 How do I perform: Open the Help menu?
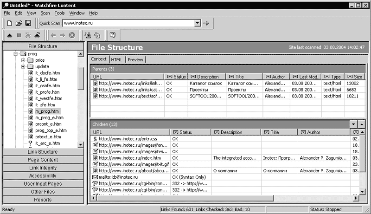(x=94, y=13)
